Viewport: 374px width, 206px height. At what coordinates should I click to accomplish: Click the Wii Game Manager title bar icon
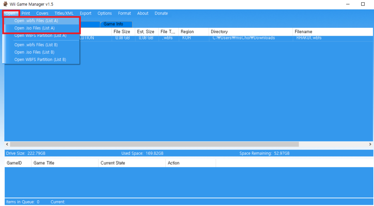(5, 4)
